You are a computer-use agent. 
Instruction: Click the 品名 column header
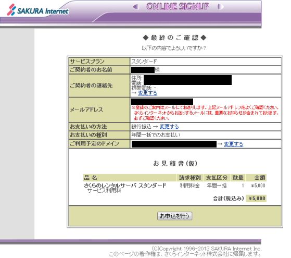click(x=130, y=178)
